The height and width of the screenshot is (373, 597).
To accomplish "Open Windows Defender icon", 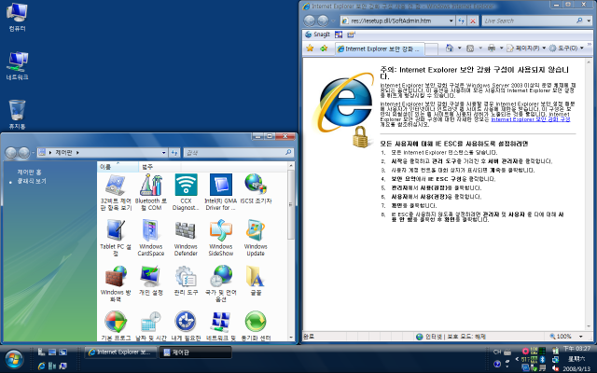I will 186,238.
